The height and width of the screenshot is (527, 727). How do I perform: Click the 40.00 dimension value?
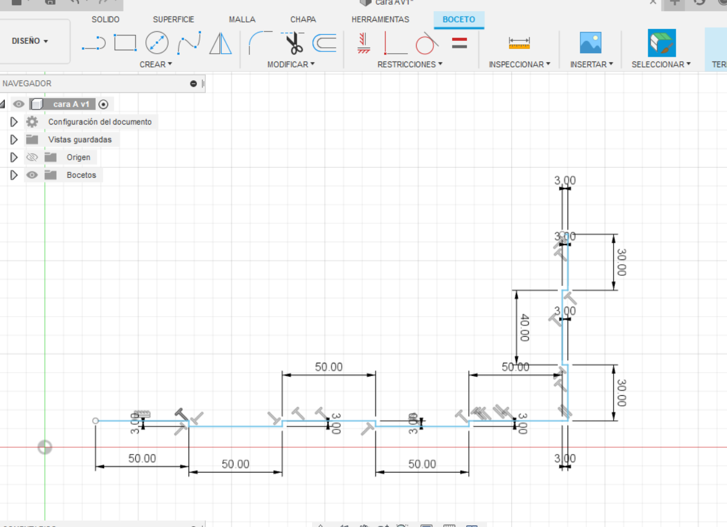[525, 328]
